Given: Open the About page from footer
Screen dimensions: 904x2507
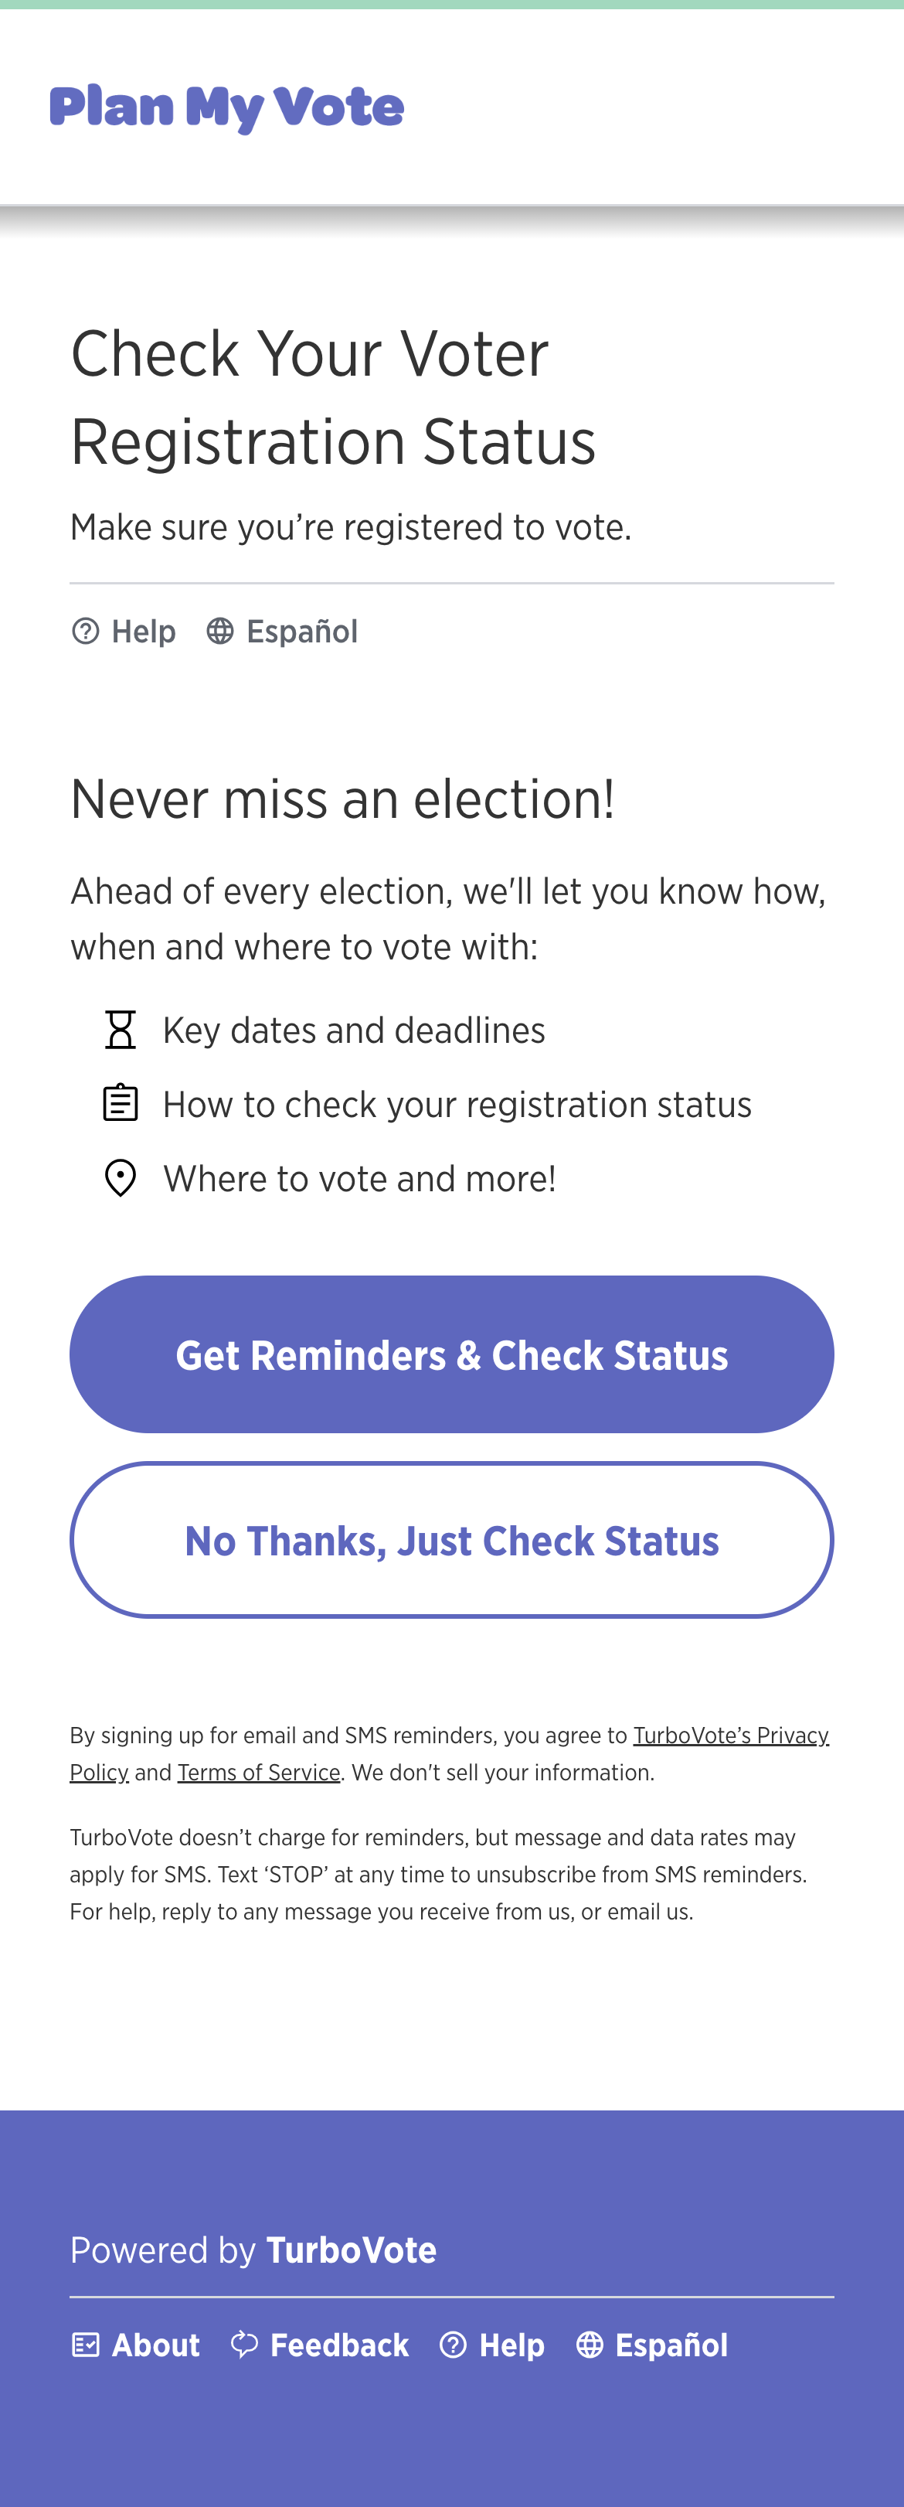Looking at the screenshot, I should tap(155, 2345).
